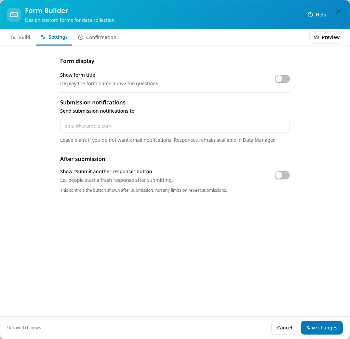The height and width of the screenshot is (339, 350).
Task: Click Save changes
Action: pos(321,328)
